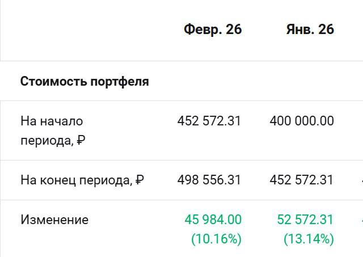This screenshot has width=363, height=257.
Task: Click the word 'периода,' under 'На начало'
Action: [47, 140]
